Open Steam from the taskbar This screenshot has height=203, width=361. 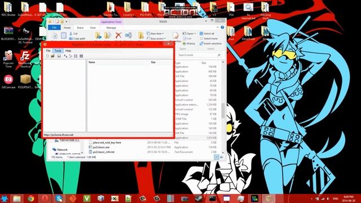pyautogui.click(x=199, y=198)
